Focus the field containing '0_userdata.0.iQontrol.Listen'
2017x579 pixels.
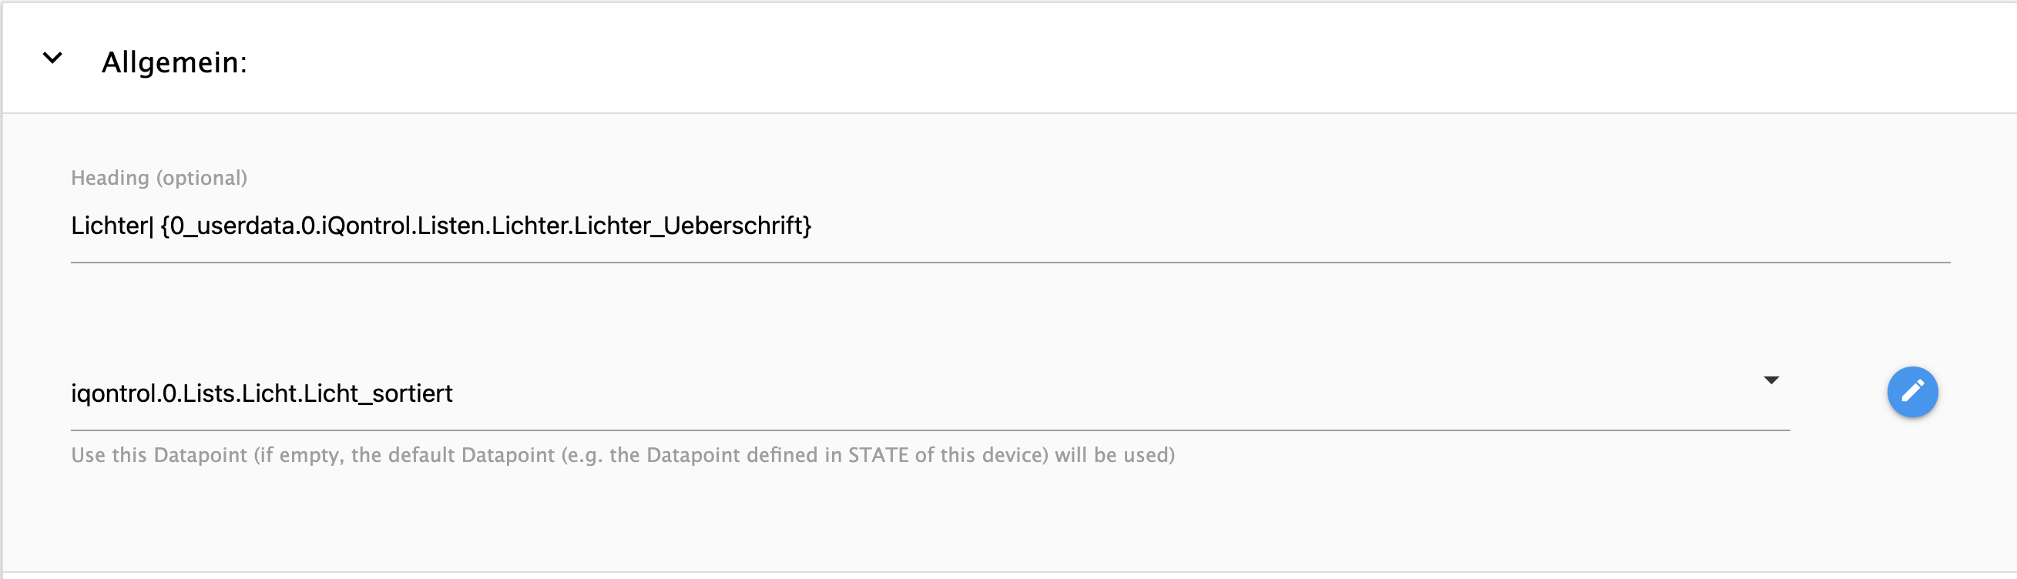(1010, 226)
